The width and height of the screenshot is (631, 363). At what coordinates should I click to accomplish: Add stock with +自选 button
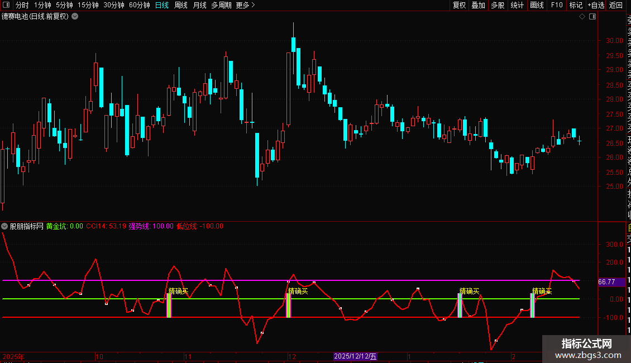click(x=596, y=5)
